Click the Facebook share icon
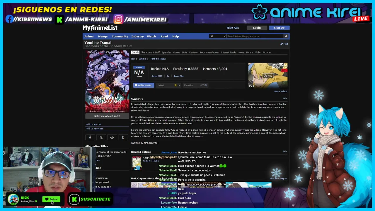 click(90, 137)
